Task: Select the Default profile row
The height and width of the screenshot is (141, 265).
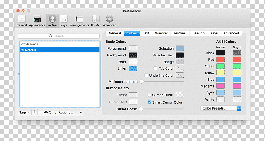Action: coord(60,50)
